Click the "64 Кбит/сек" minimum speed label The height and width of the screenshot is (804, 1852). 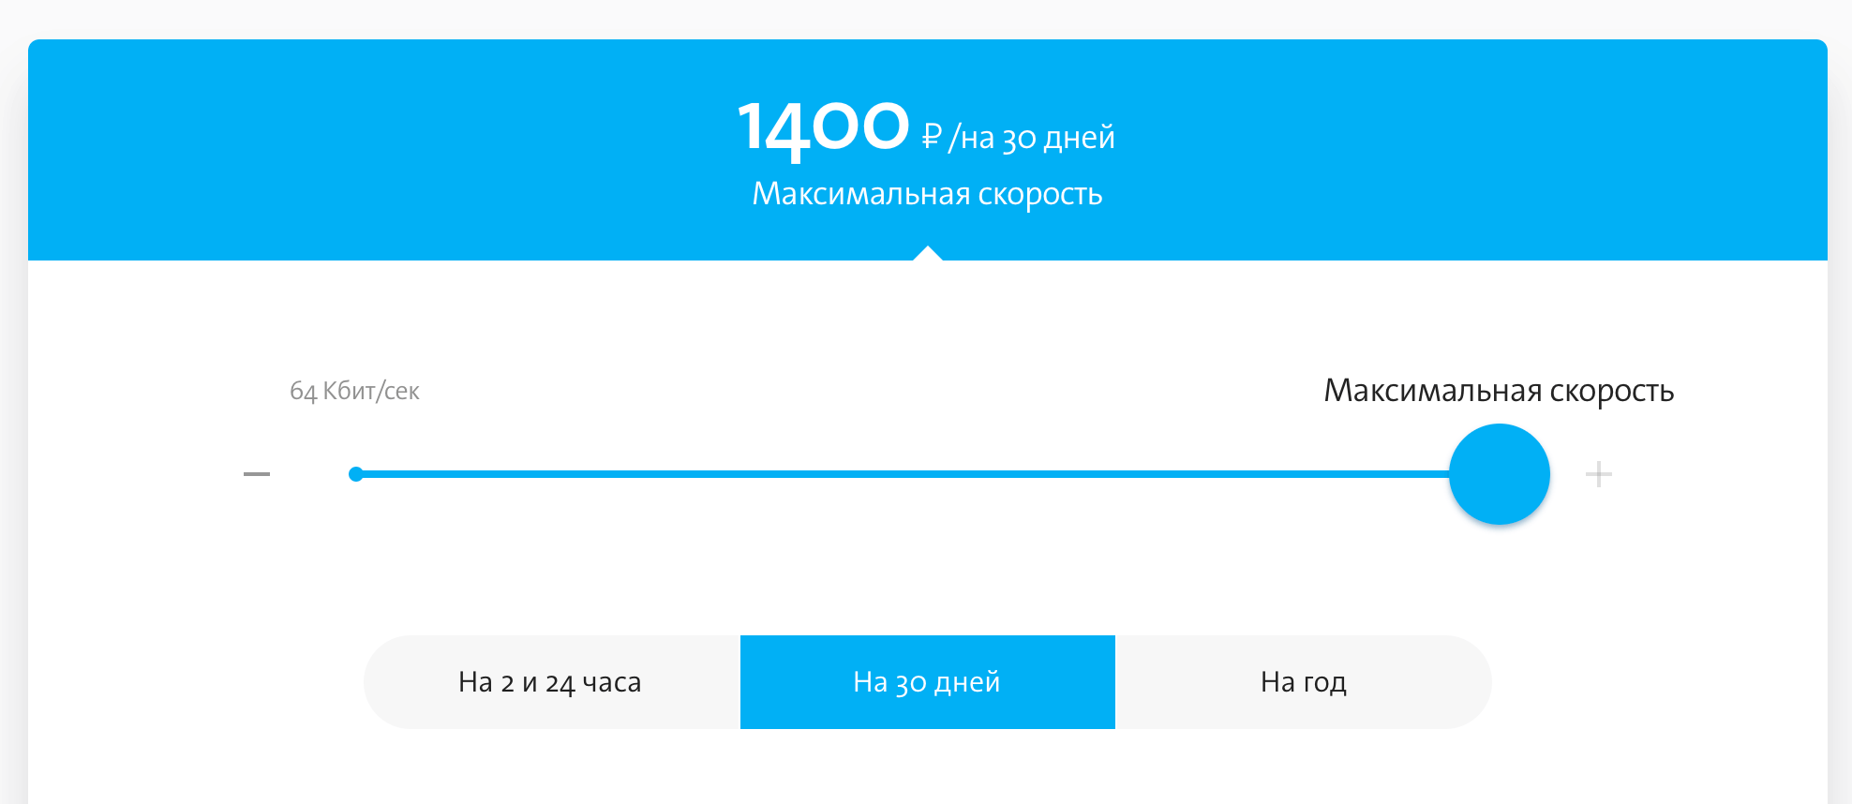[354, 391]
